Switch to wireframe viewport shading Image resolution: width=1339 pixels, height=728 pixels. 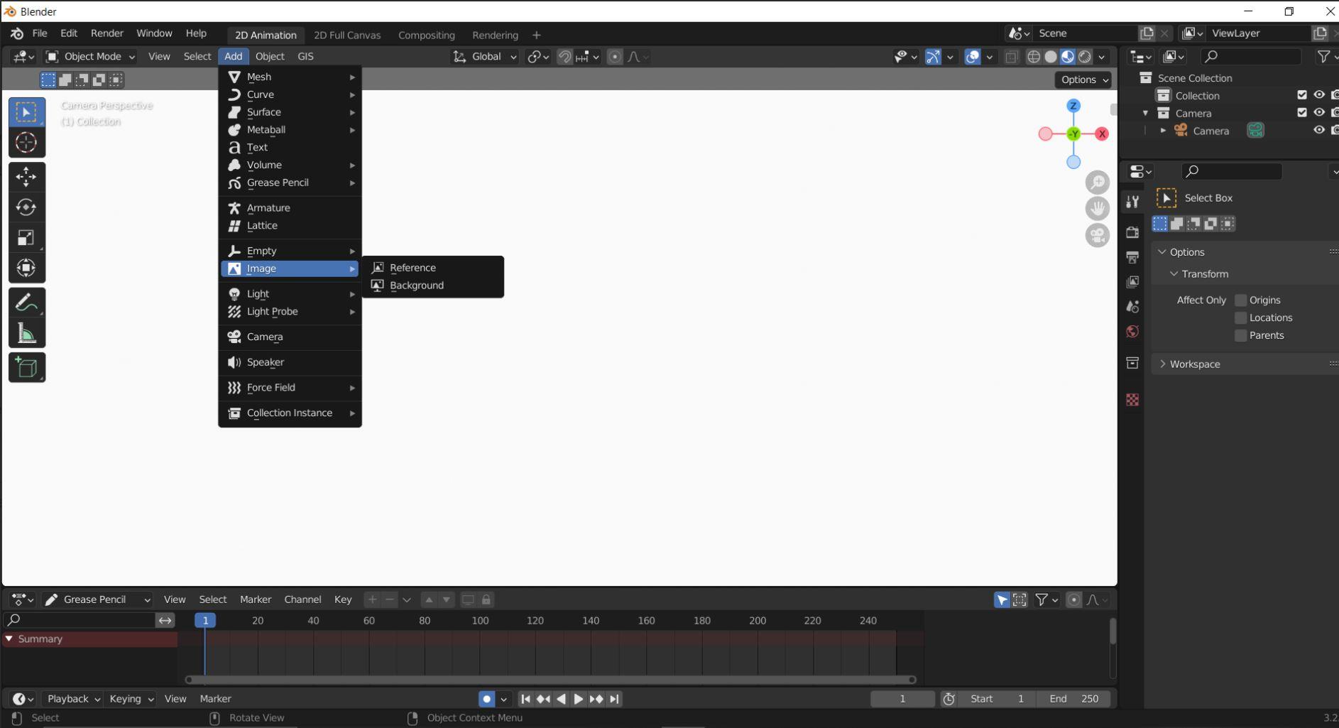tap(1034, 57)
